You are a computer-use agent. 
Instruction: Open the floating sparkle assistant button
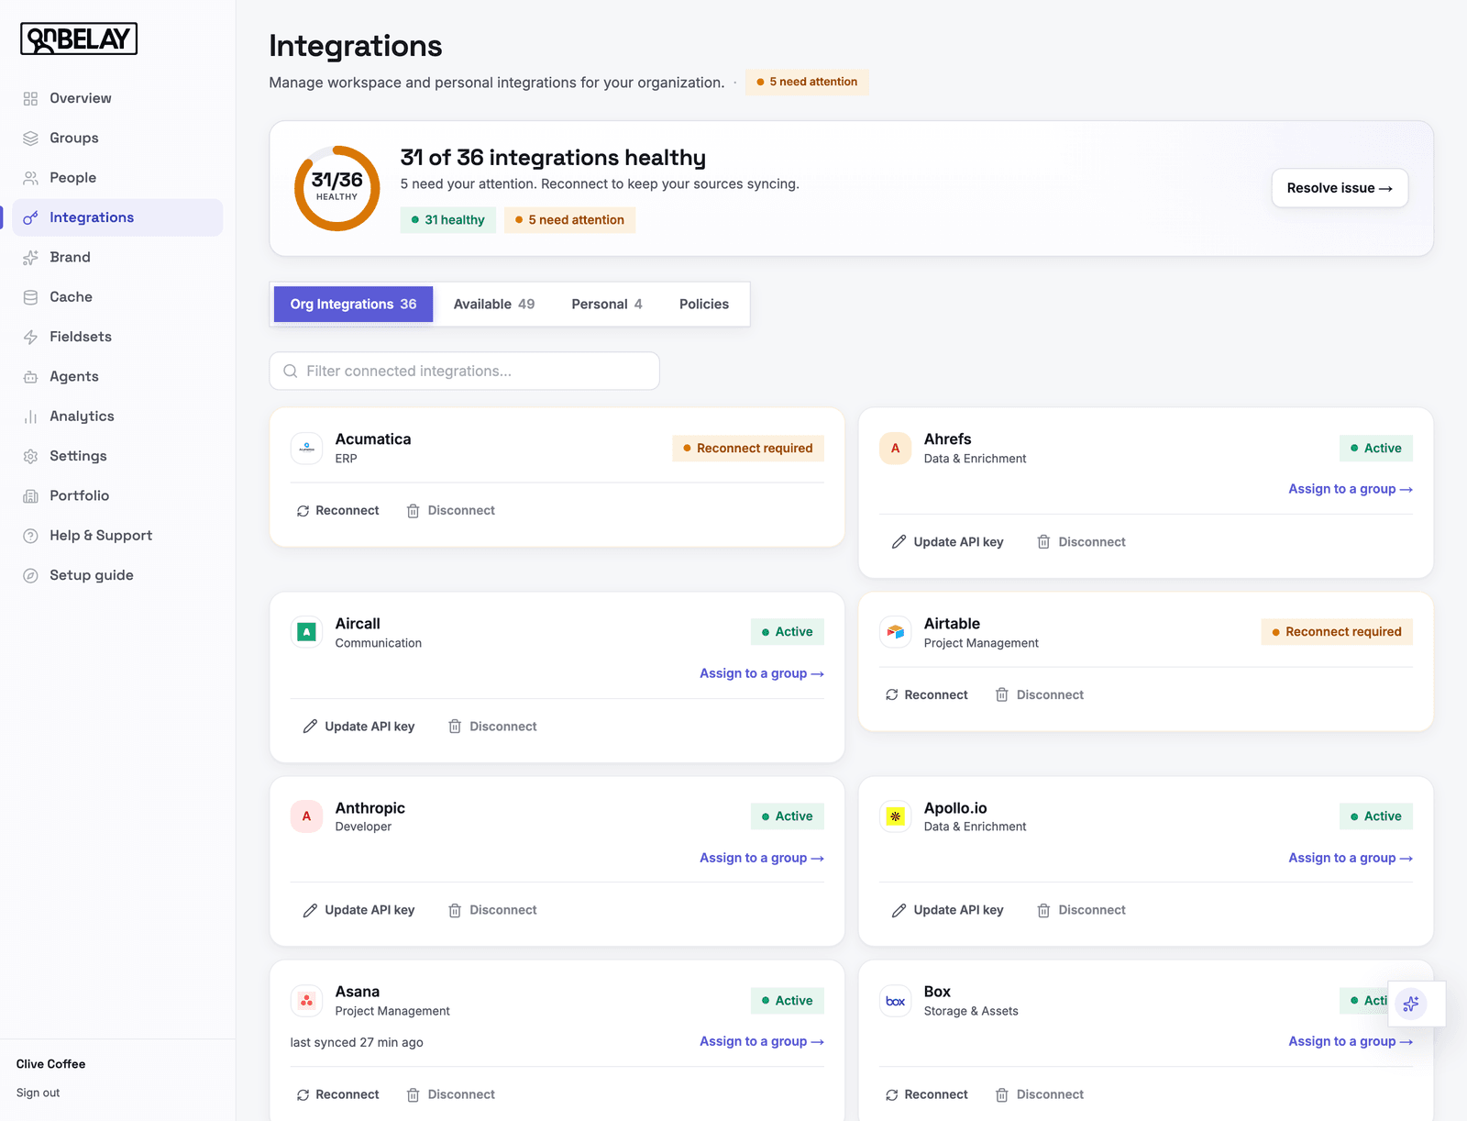tap(1411, 1004)
